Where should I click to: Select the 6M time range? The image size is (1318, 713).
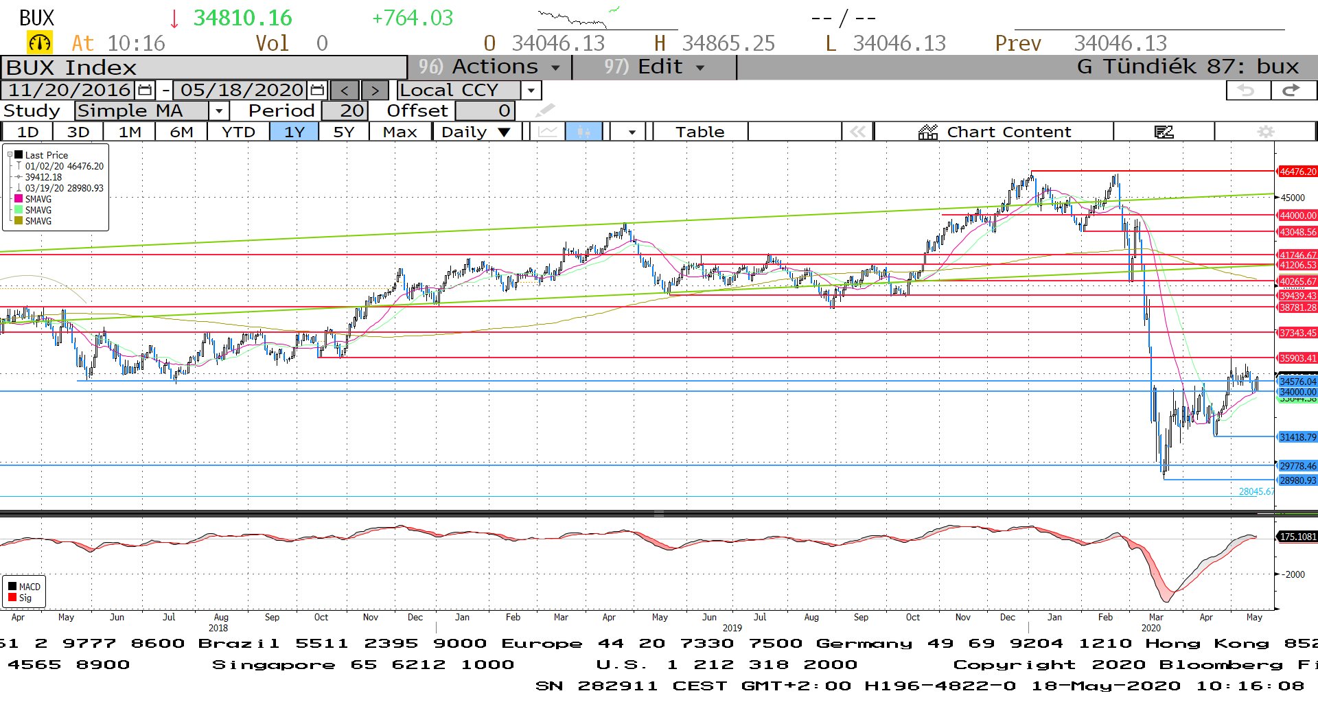coord(181,132)
